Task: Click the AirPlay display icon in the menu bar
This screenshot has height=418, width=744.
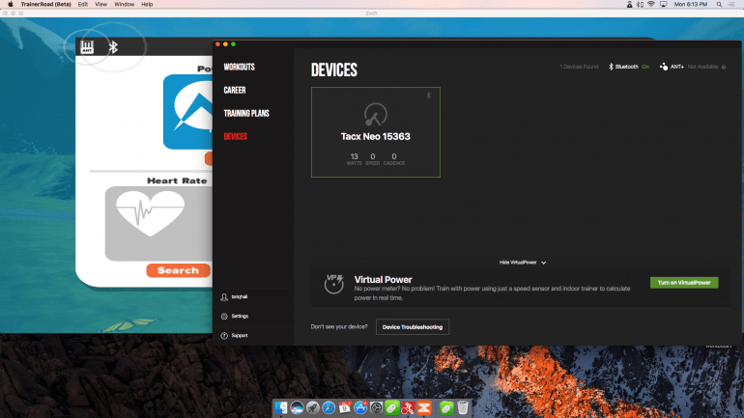Action: pyautogui.click(x=664, y=4)
